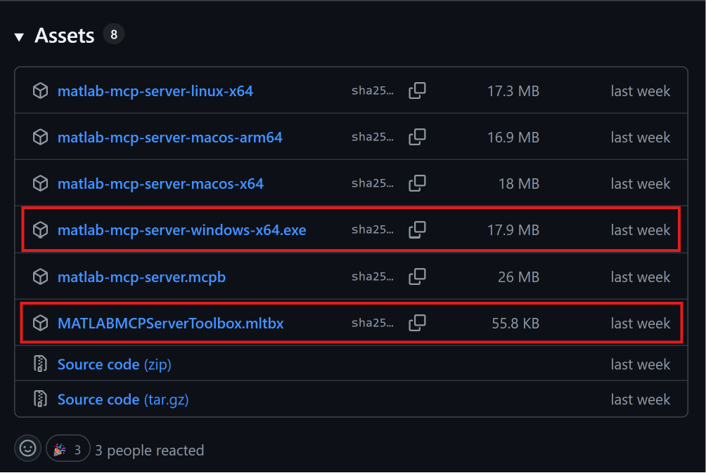Screen dimensions: 706x473
Task: Copy sha256 for macos-x64 asset
Action: click(417, 183)
